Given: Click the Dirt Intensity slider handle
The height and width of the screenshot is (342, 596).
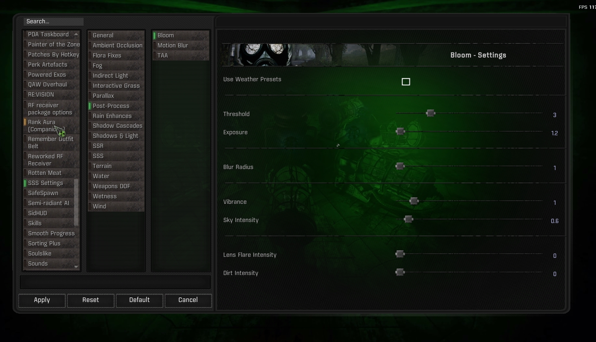Looking at the screenshot, I should pyautogui.click(x=400, y=272).
